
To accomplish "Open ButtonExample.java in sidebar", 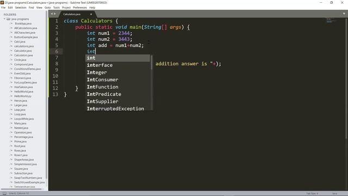I will click(26, 37).
